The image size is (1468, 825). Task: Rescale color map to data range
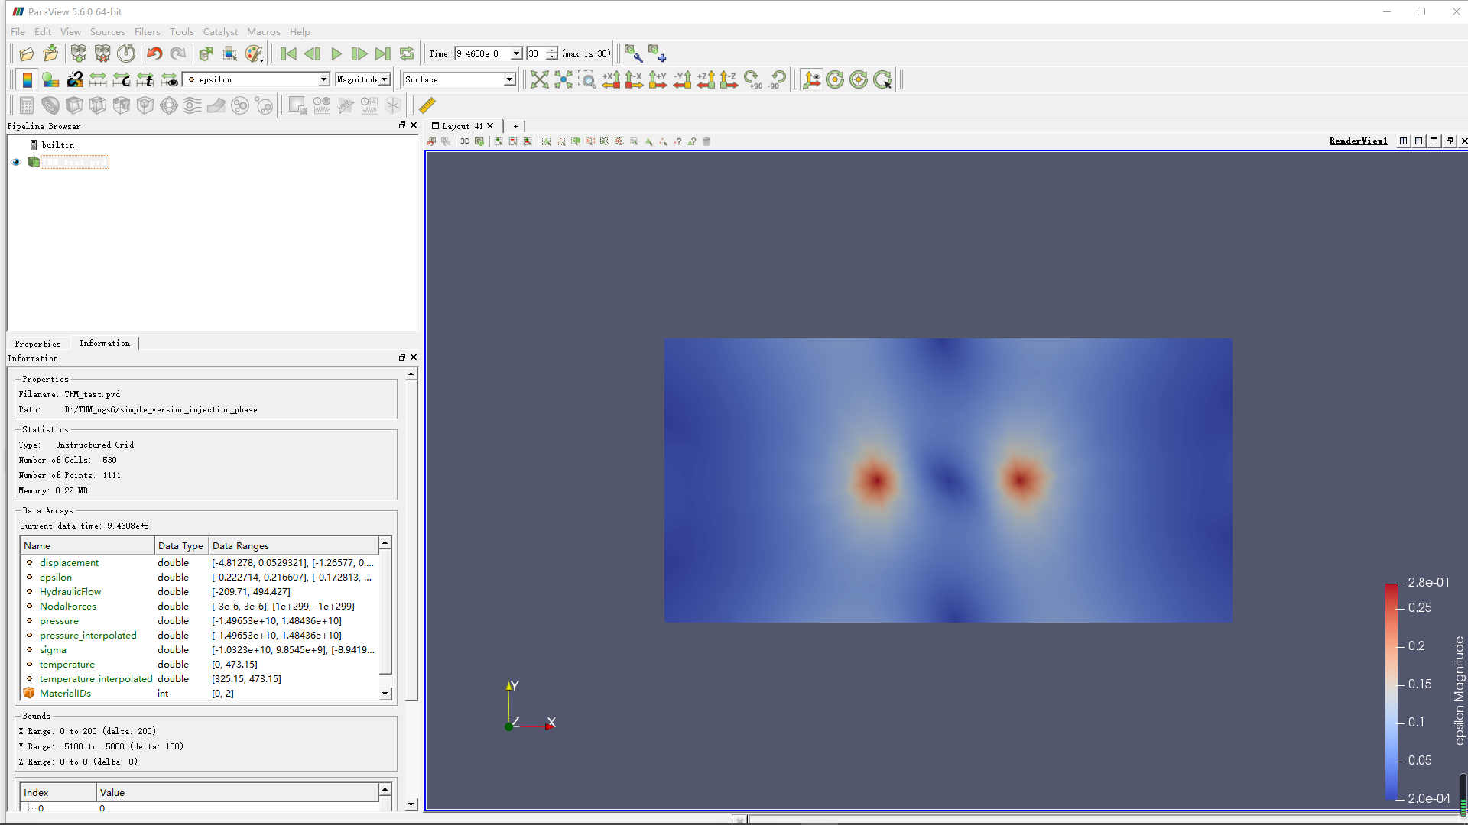(98, 79)
